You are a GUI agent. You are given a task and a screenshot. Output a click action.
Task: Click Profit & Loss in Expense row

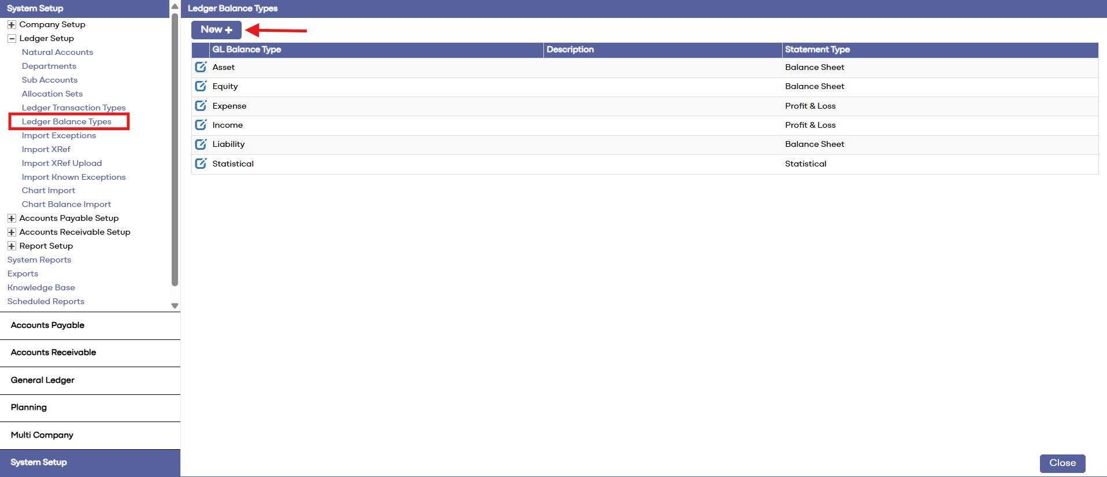(810, 106)
